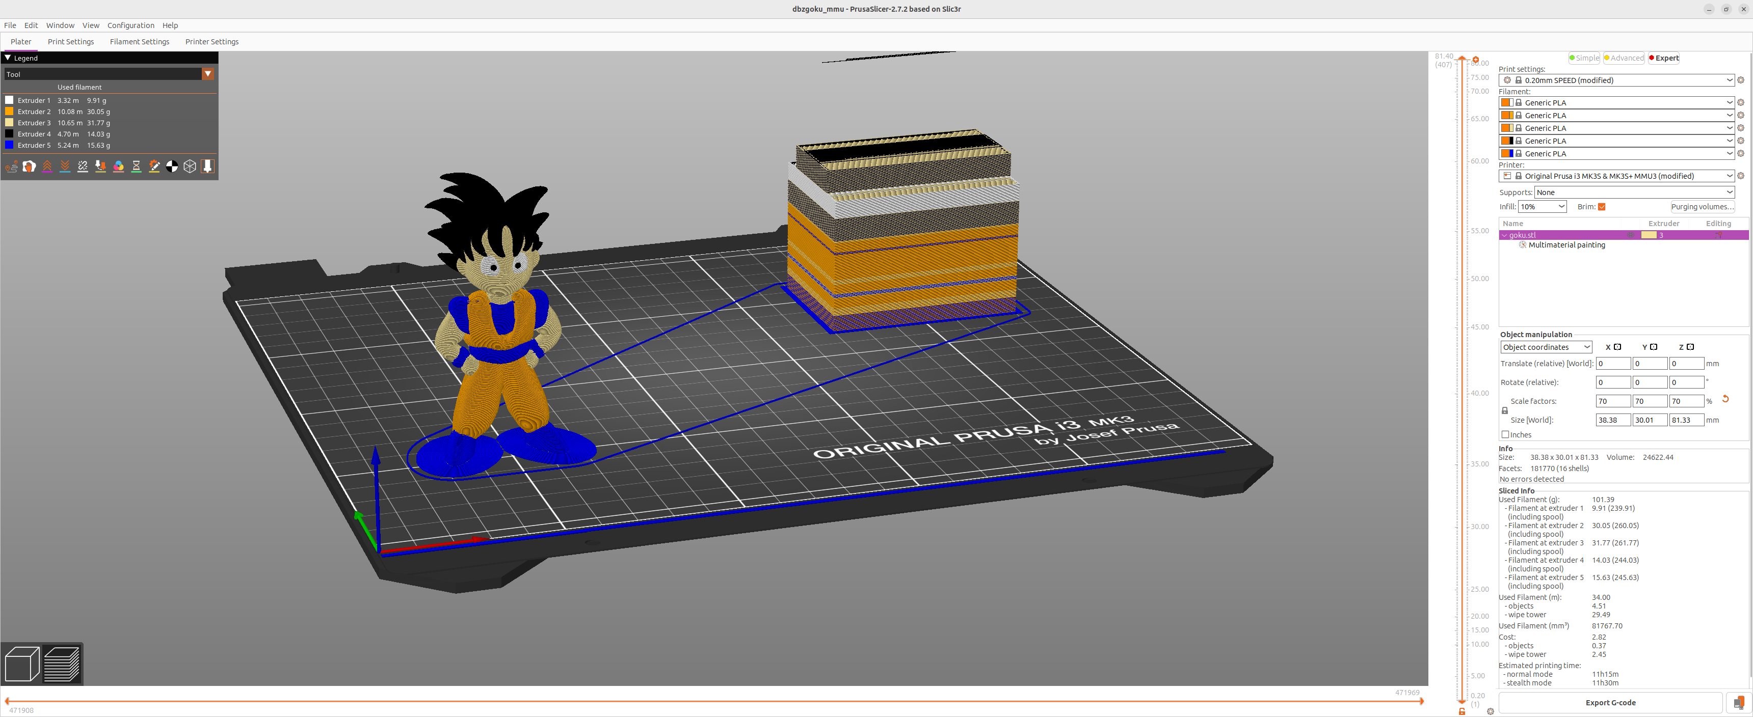Switch to 3D editor view cube
Viewport: 1753px width, 717px height.
pos(22,664)
